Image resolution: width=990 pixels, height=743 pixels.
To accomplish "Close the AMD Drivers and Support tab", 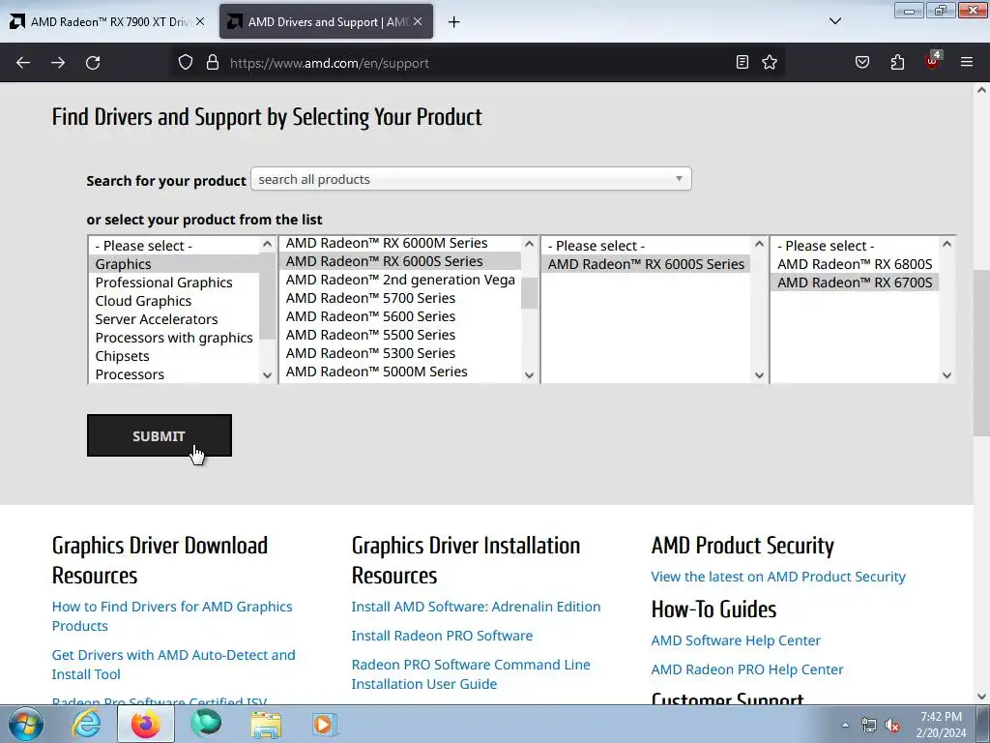I will click(418, 21).
